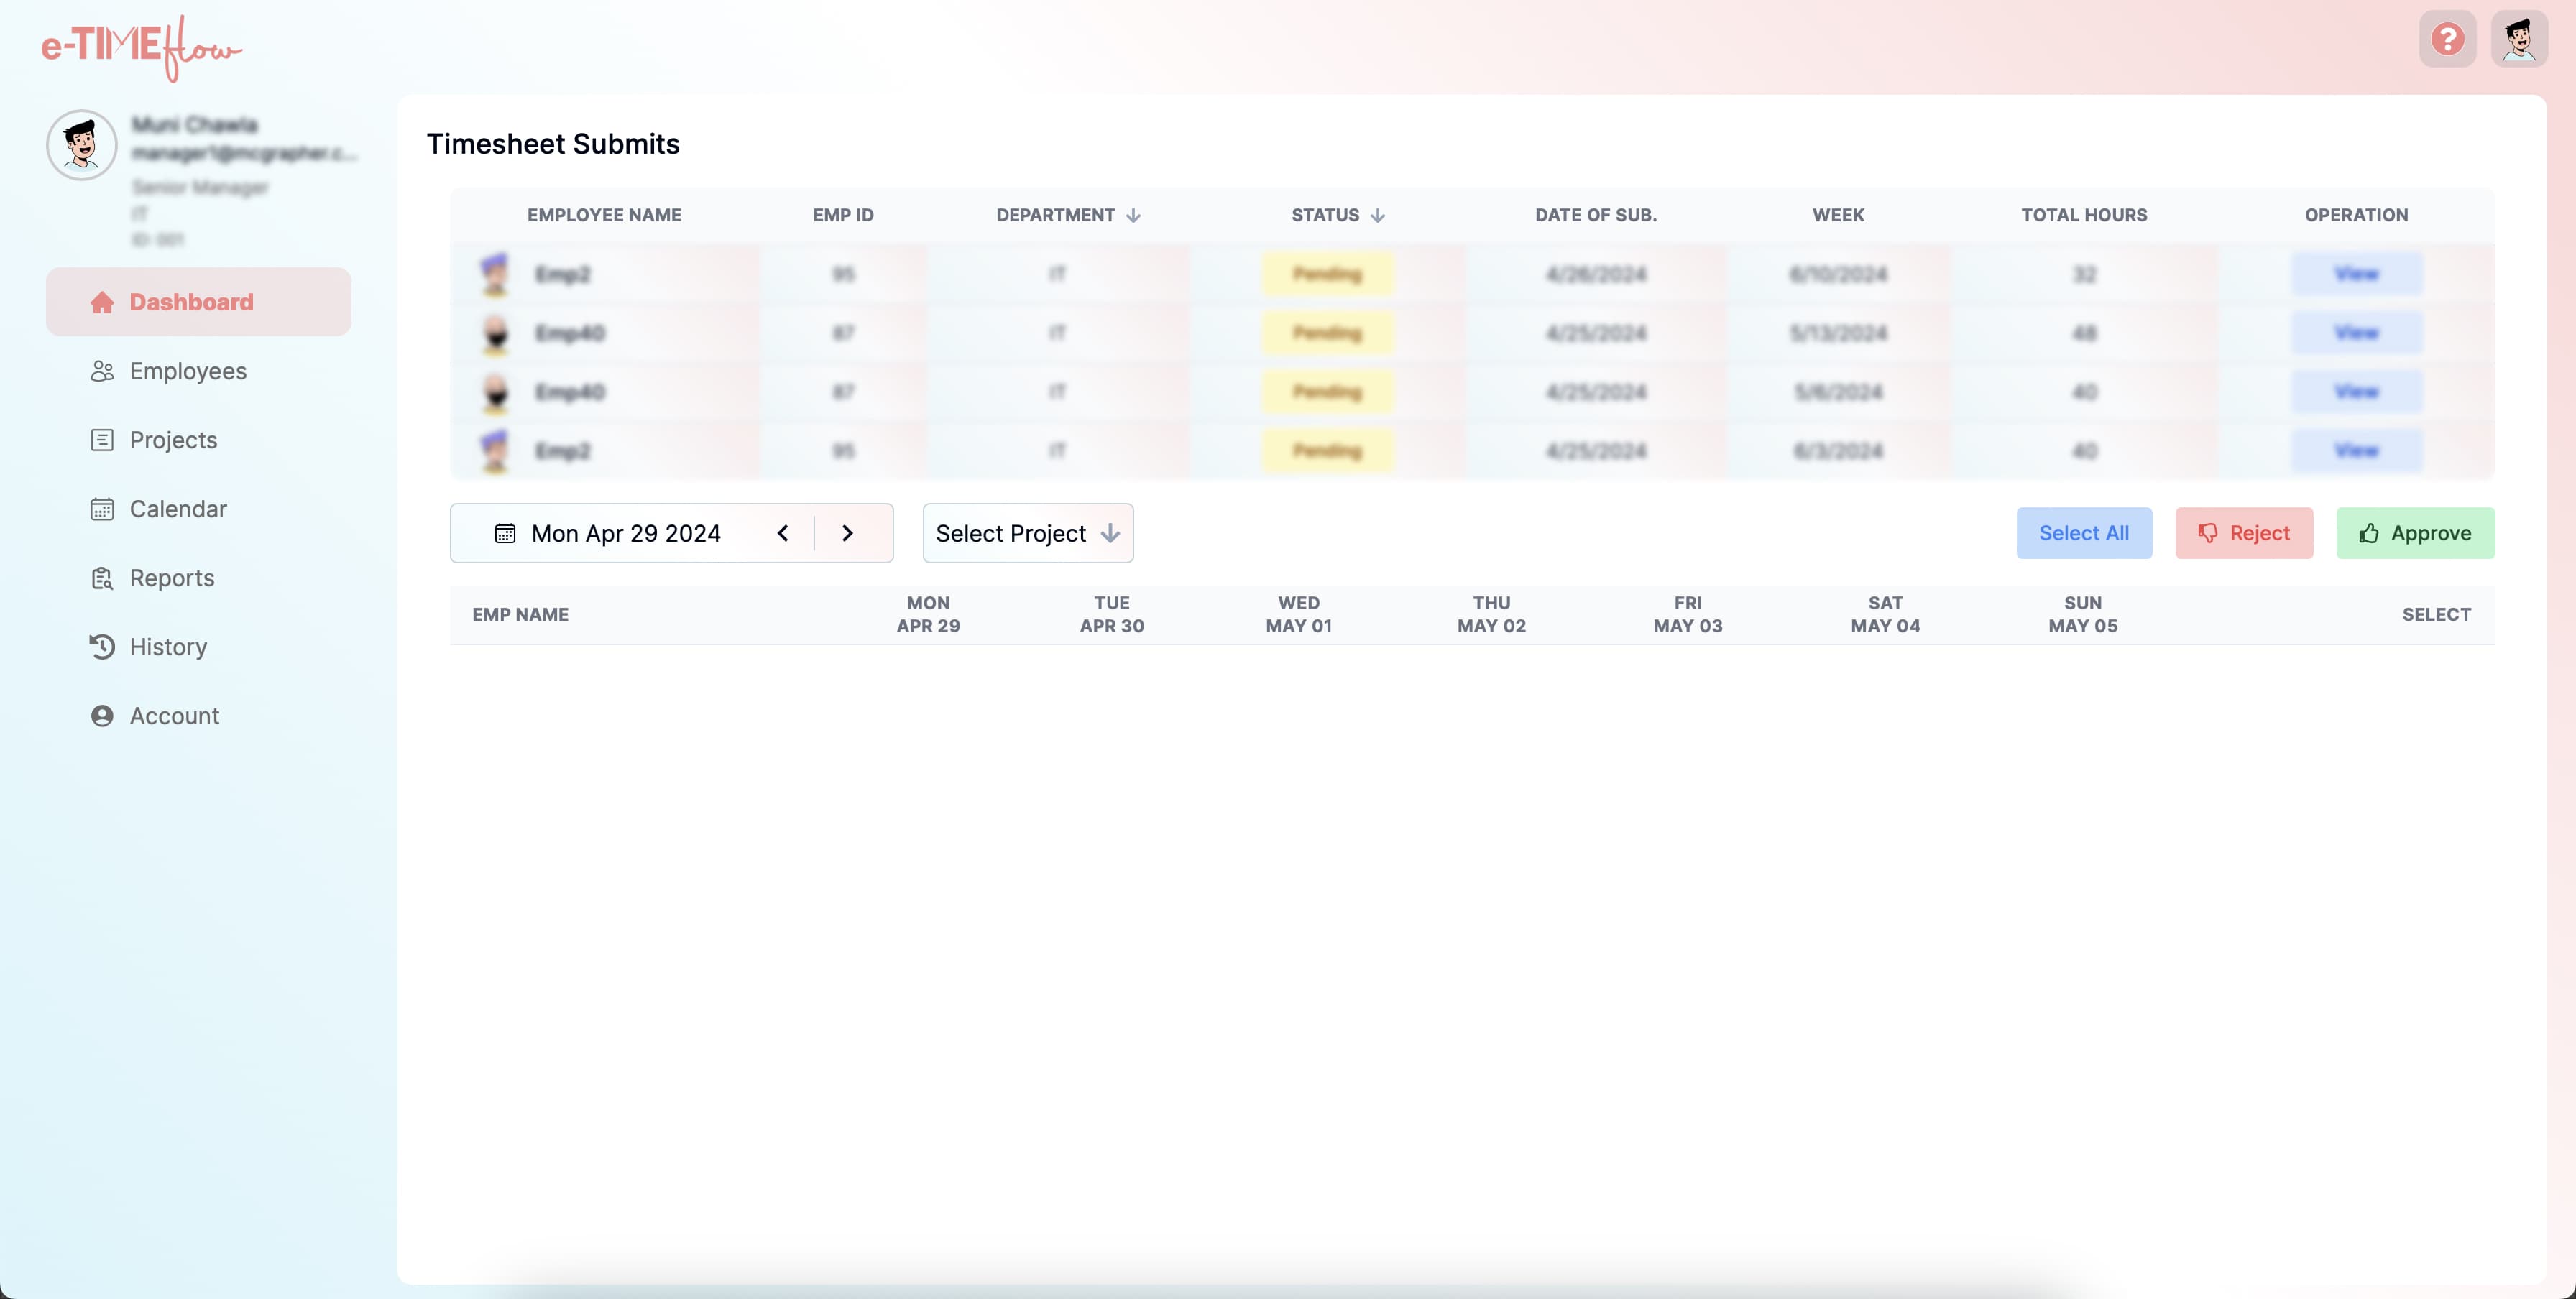
Task: Click the TOTAL HOURS column header
Action: [2084, 215]
